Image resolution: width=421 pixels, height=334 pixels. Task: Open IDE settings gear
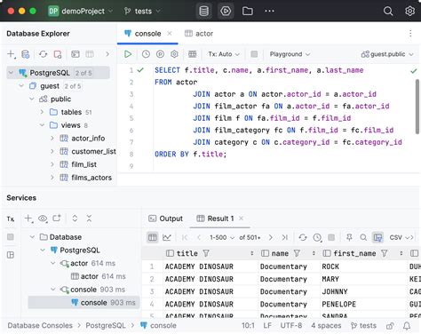(x=409, y=12)
